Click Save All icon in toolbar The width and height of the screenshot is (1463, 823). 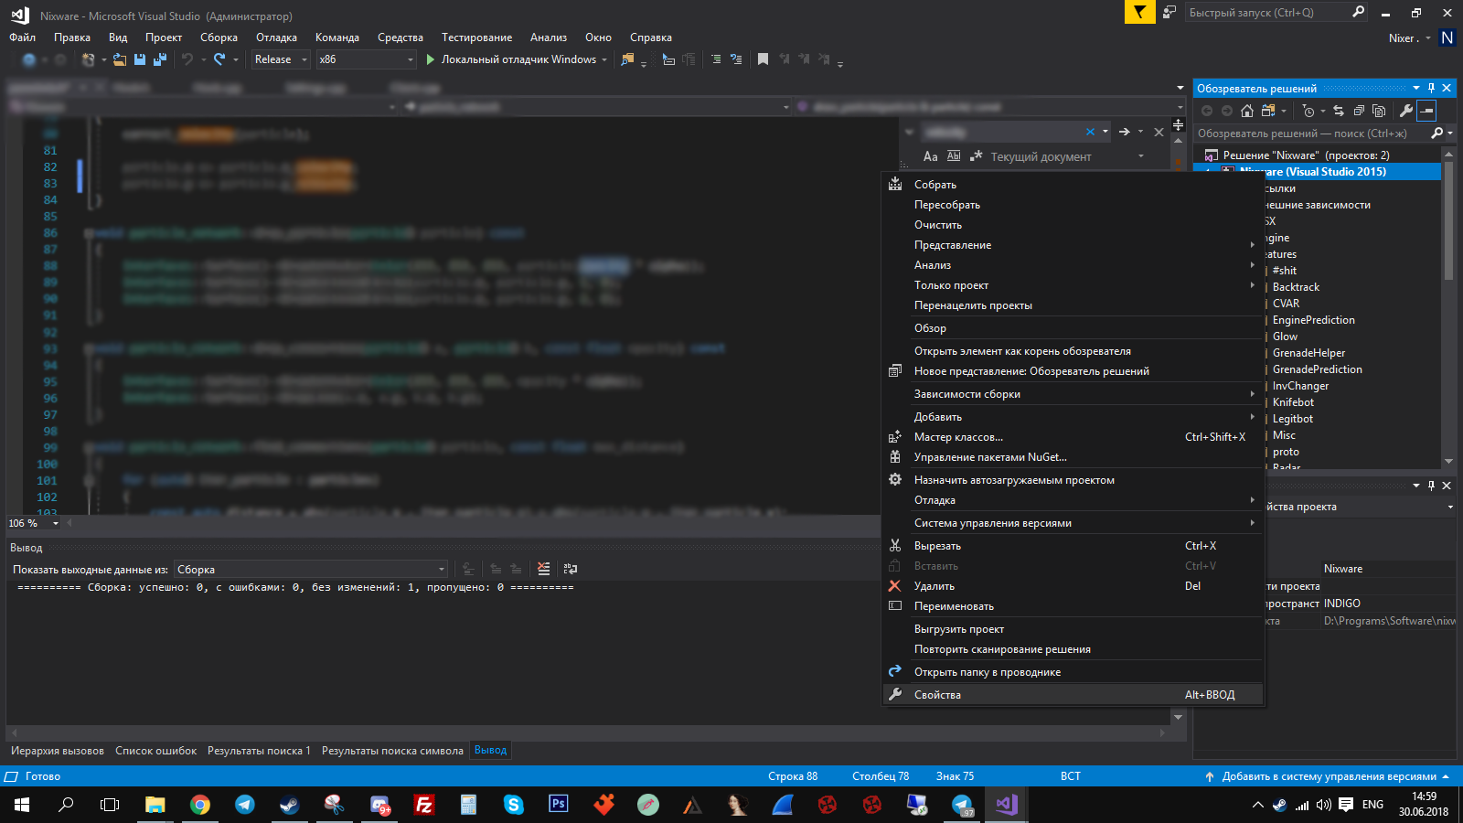point(160,59)
